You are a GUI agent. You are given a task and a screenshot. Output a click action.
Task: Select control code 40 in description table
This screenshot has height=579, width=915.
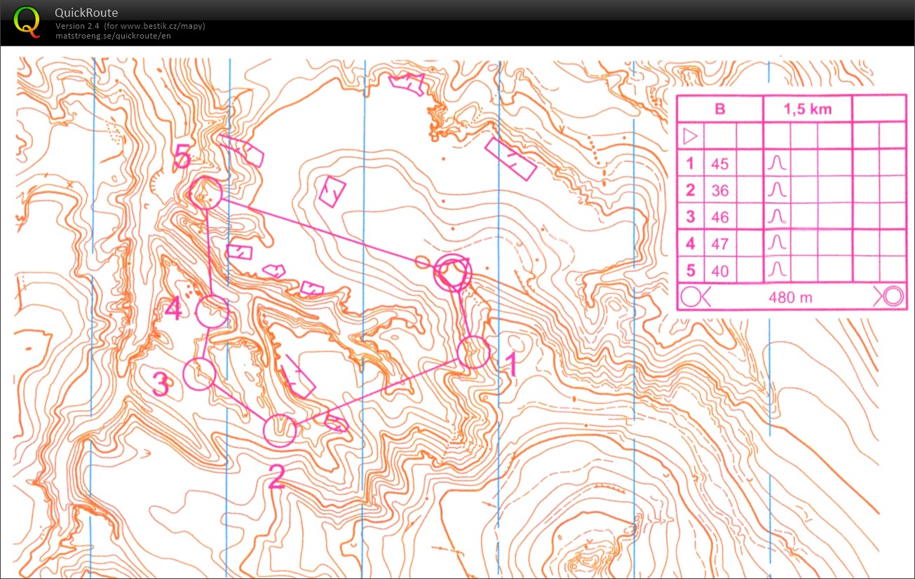719,270
